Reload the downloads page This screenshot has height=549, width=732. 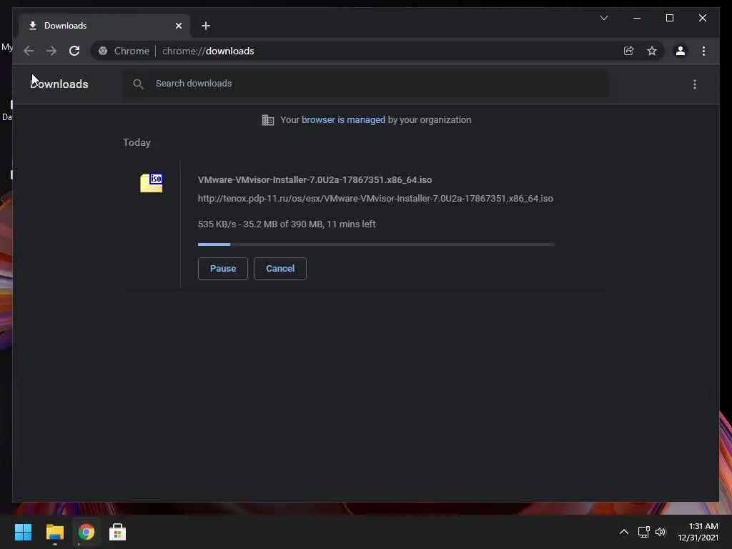pos(74,51)
